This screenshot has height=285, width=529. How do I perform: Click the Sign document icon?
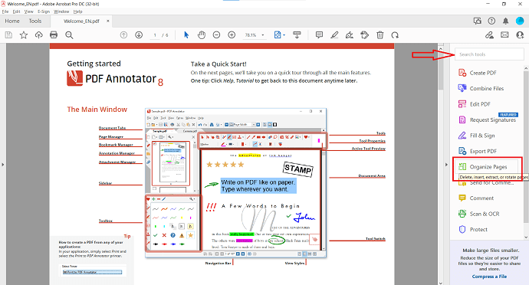pos(350,35)
